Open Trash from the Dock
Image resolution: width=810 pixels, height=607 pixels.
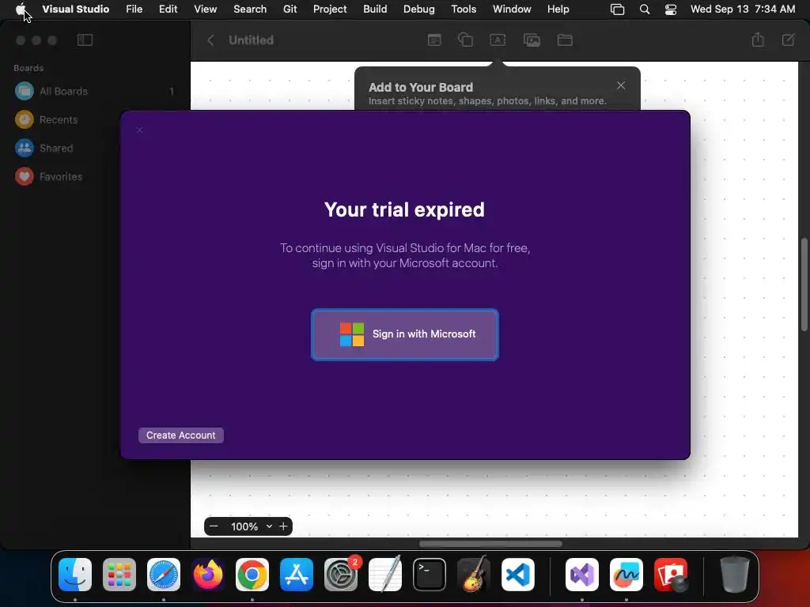[x=735, y=575]
